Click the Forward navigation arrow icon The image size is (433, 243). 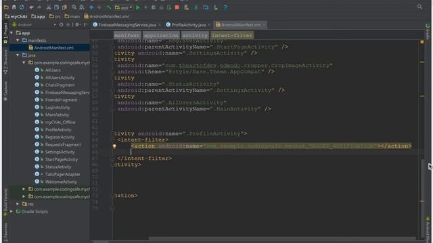click(99, 7)
